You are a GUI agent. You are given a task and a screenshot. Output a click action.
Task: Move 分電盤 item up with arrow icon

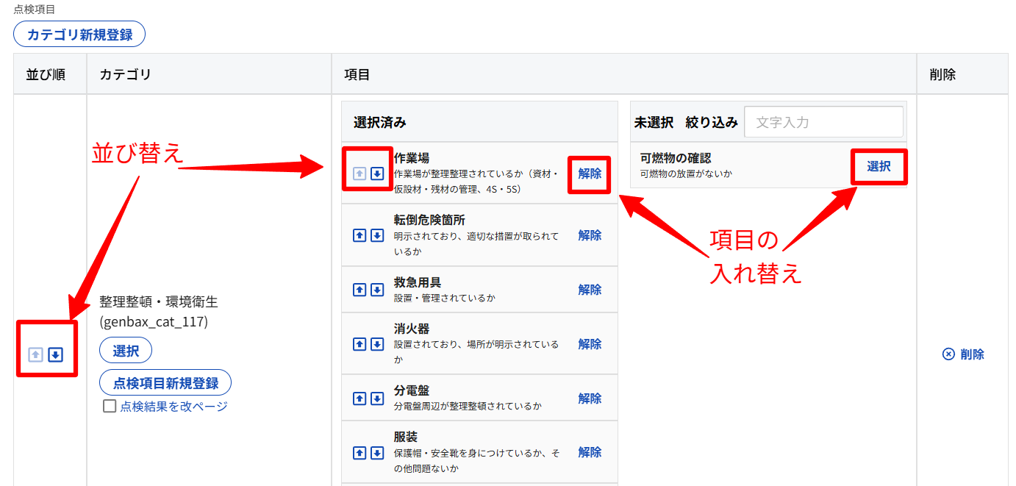tap(359, 399)
